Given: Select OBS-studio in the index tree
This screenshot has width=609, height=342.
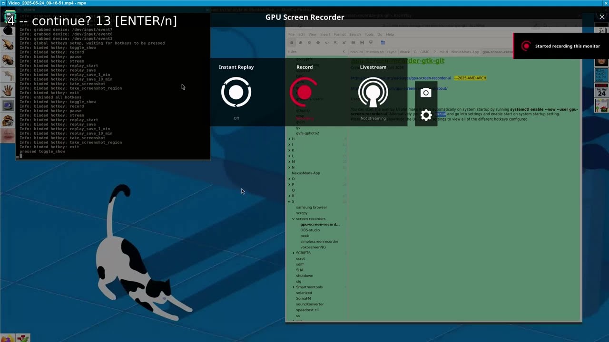Looking at the screenshot, I should [x=310, y=230].
